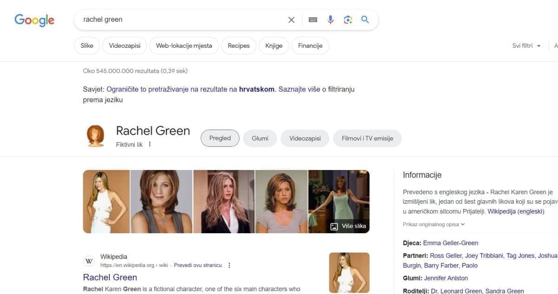Start voice search with the microphone icon
The height and width of the screenshot is (294, 558).
pyautogui.click(x=330, y=20)
